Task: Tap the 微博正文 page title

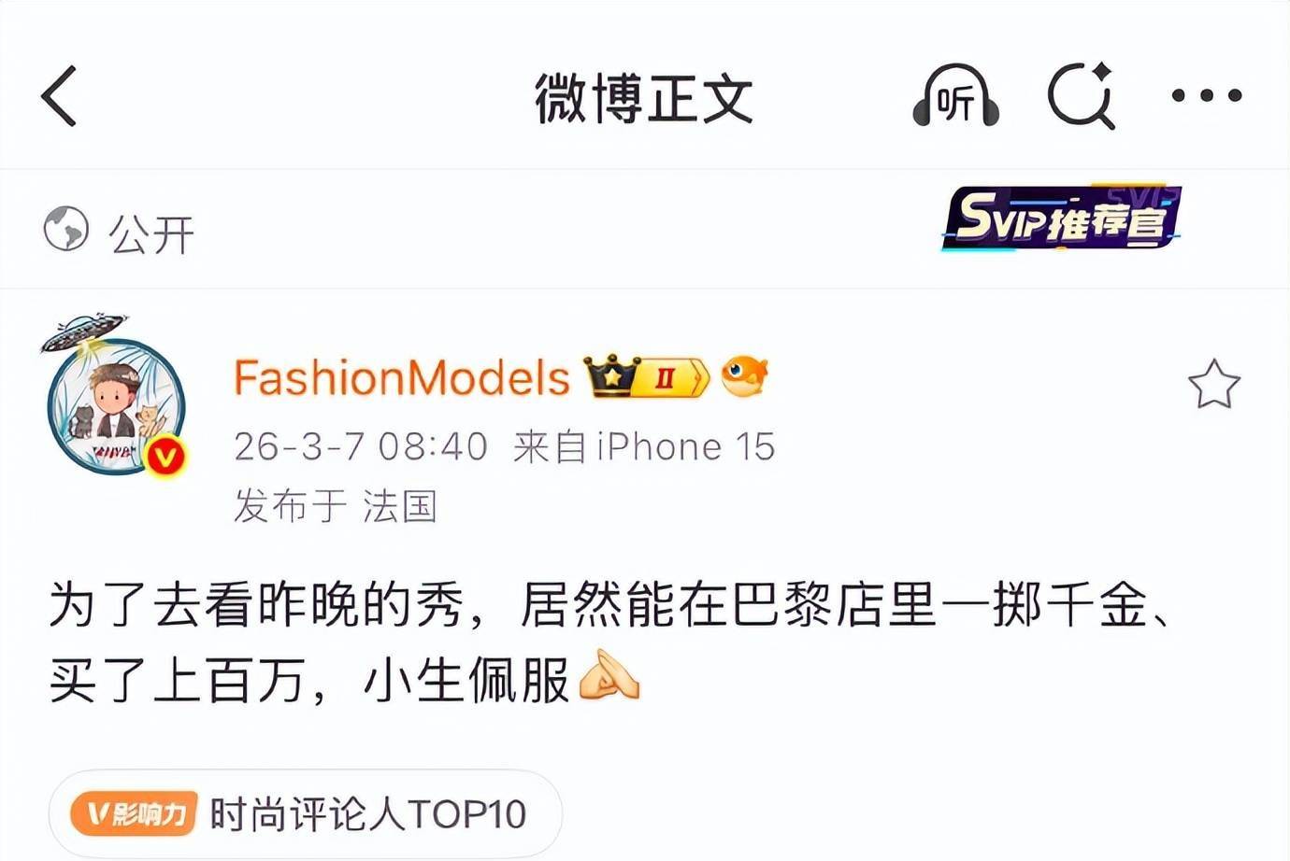Action: pos(644,97)
